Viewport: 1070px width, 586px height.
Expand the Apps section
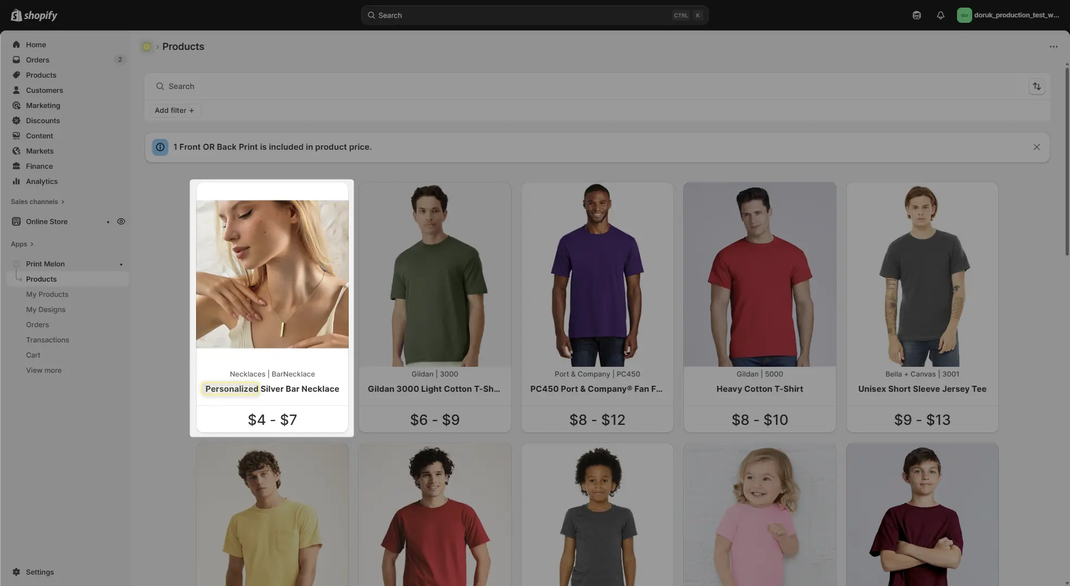22,244
